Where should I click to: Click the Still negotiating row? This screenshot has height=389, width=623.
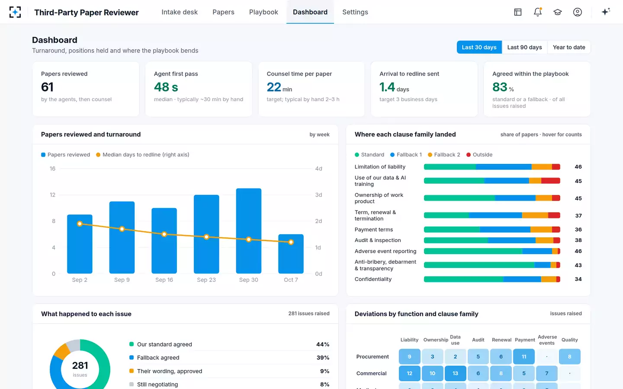pos(229,384)
